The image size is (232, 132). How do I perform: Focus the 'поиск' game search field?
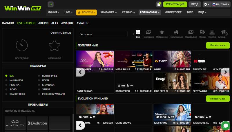[x=103, y=34]
